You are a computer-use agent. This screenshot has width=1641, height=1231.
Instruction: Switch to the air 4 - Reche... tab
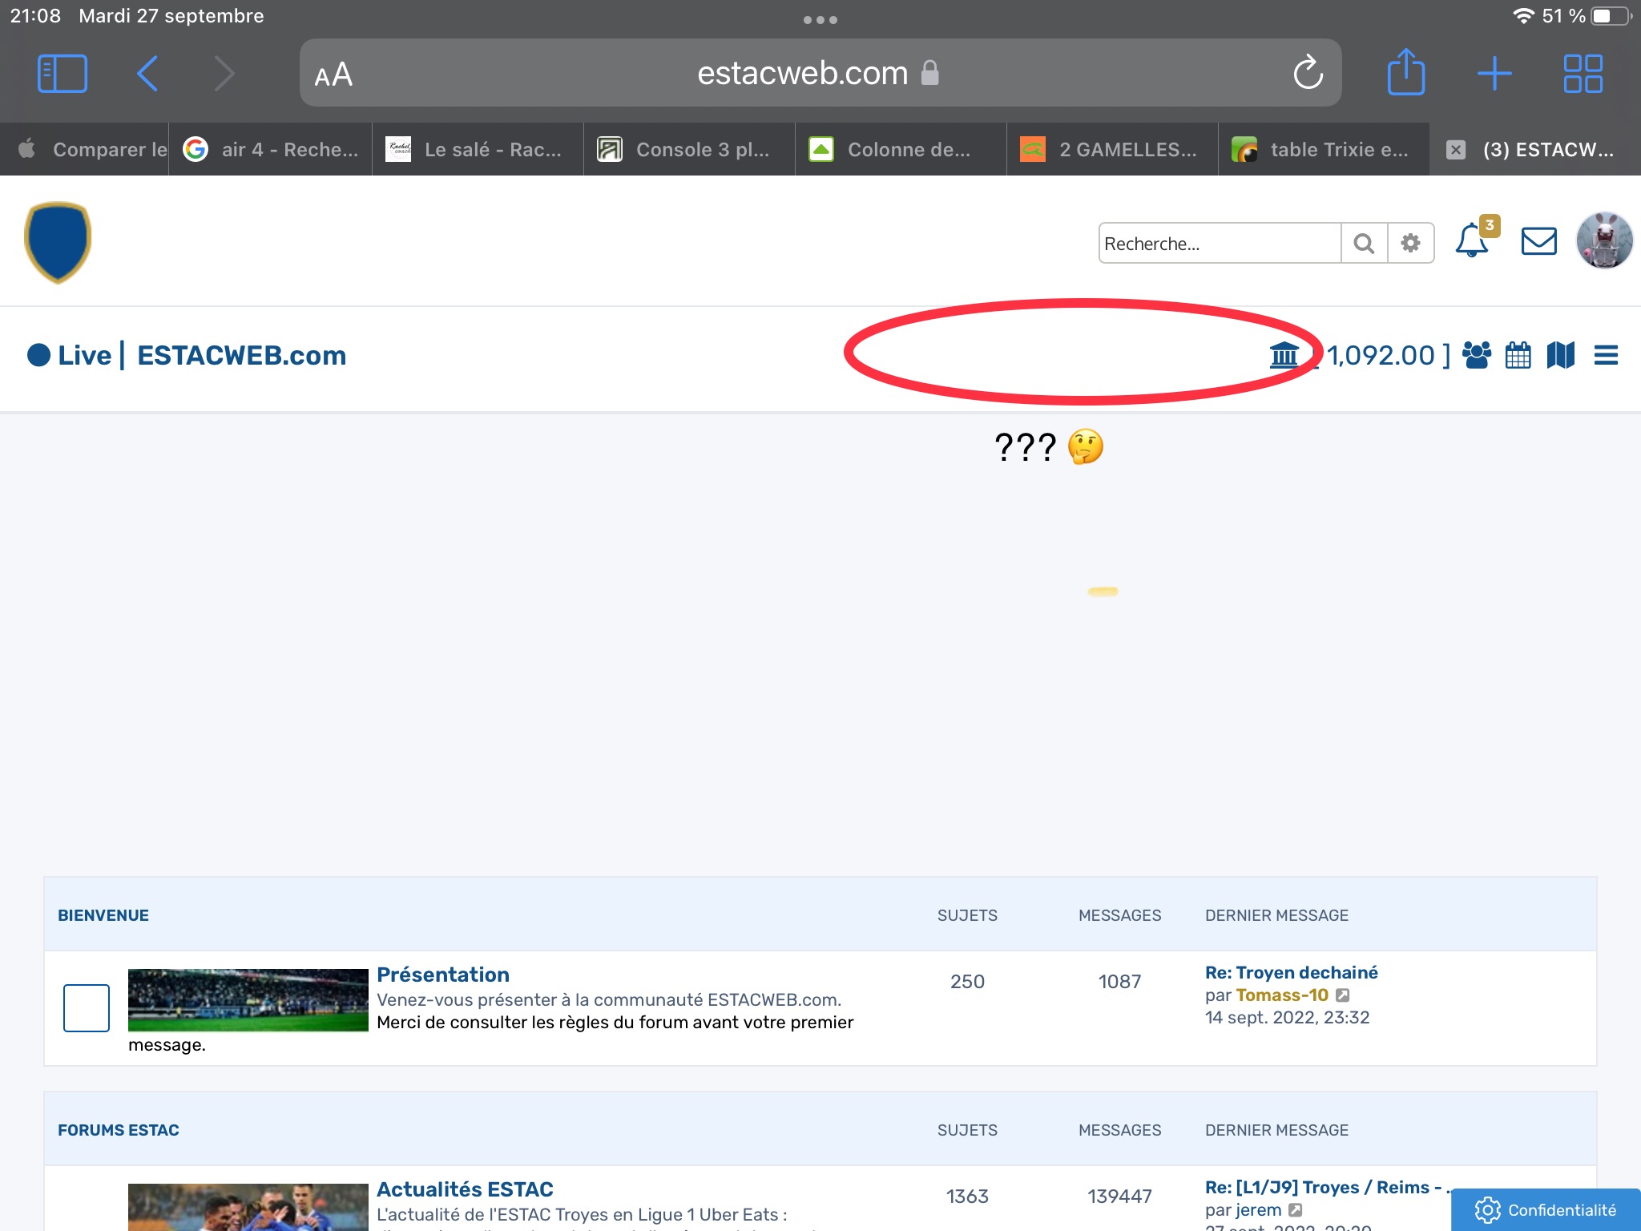click(x=271, y=149)
